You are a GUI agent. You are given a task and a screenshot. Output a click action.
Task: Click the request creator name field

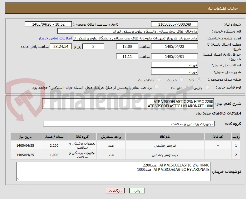click(x=135, y=38)
